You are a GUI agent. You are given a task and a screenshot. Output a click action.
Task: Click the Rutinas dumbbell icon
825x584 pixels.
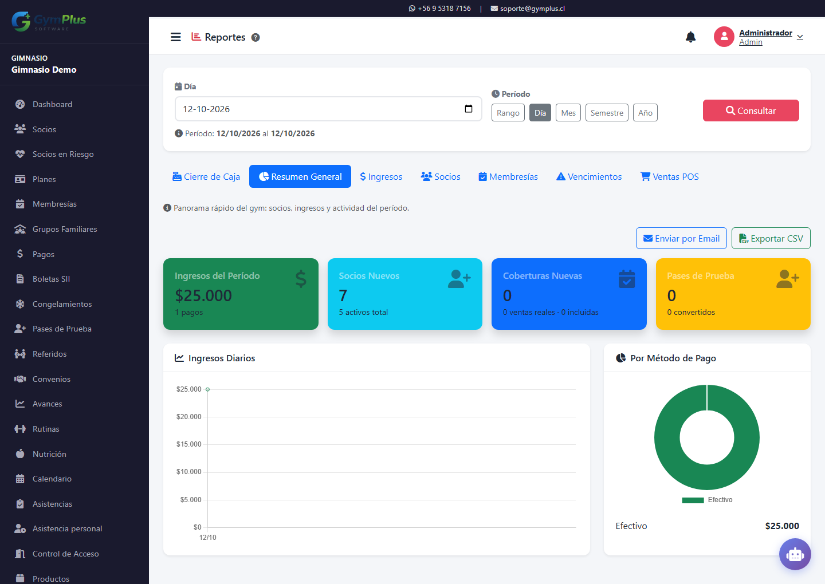[20, 429]
